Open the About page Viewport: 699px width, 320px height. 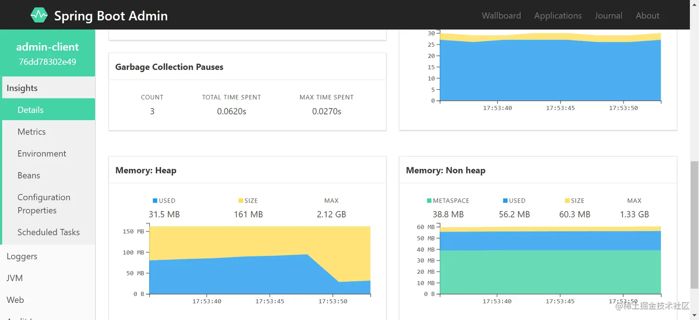click(x=647, y=15)
